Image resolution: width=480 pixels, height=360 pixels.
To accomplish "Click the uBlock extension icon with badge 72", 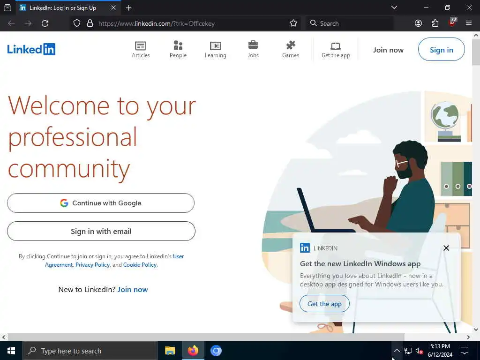I will click(452, 22).
